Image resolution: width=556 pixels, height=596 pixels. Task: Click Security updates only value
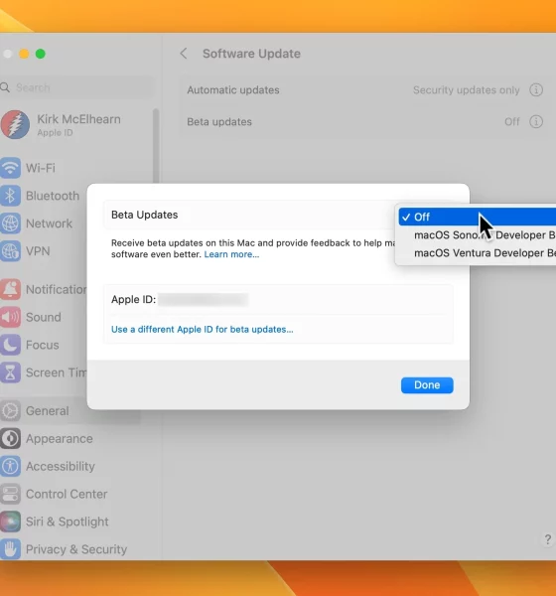click(x=467, y=90)
